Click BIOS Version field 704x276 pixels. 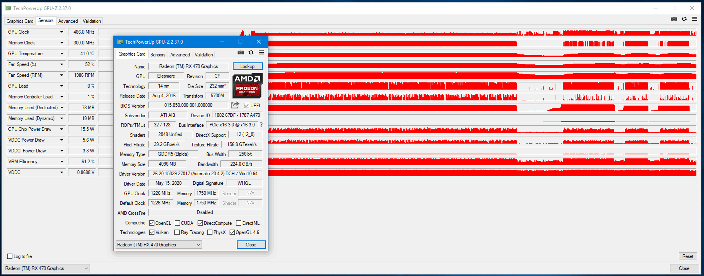click(188, 105)
